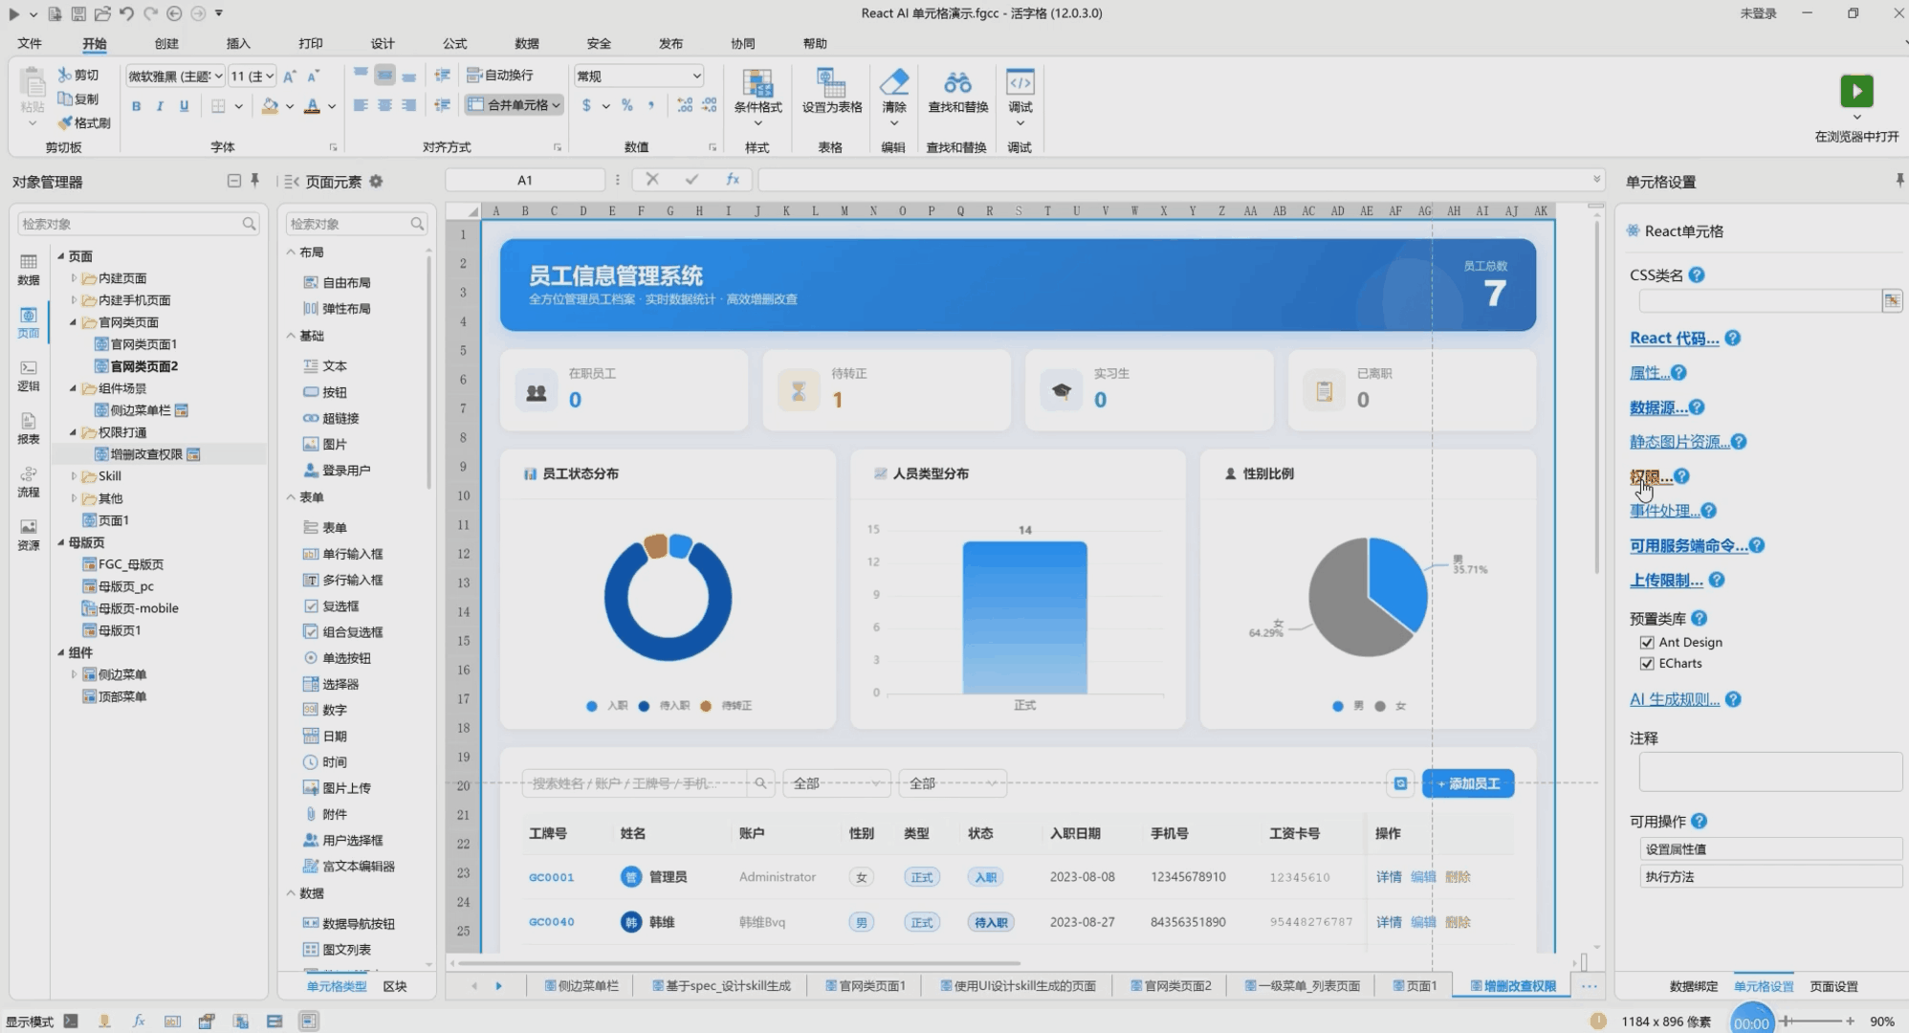Uncheck the ECharts checkbox
1909x1033 pixels.
1647,663
